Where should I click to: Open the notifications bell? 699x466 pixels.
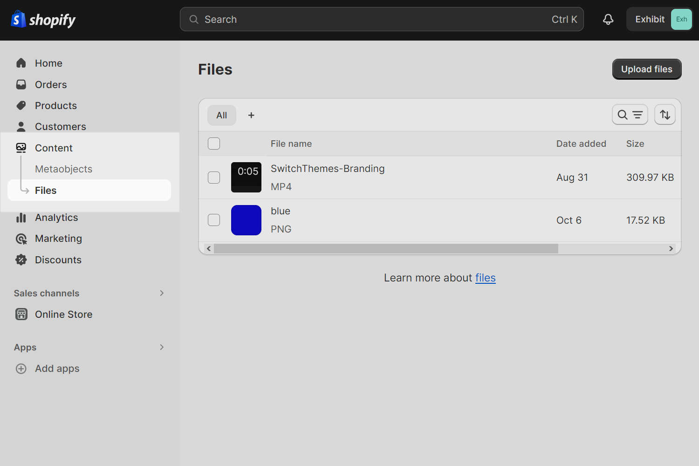608,19
